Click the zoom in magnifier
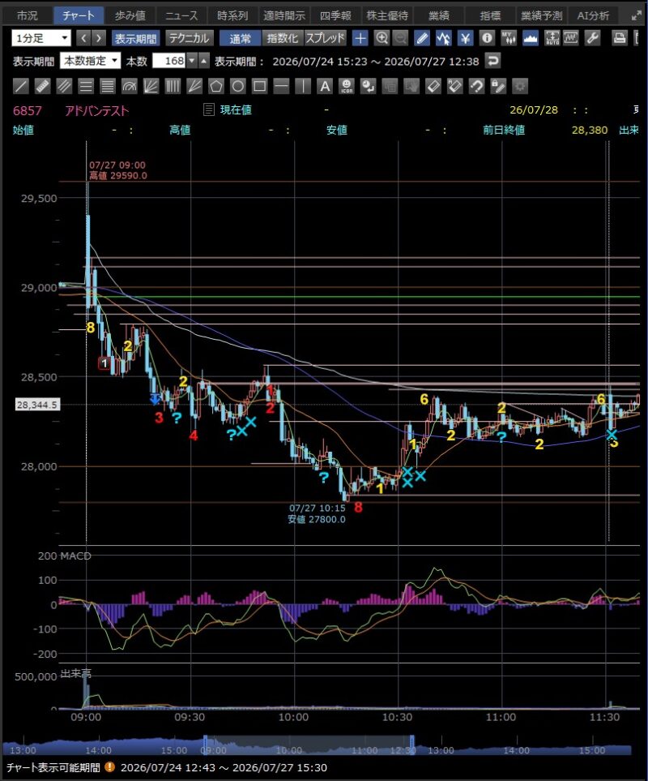 382,38
